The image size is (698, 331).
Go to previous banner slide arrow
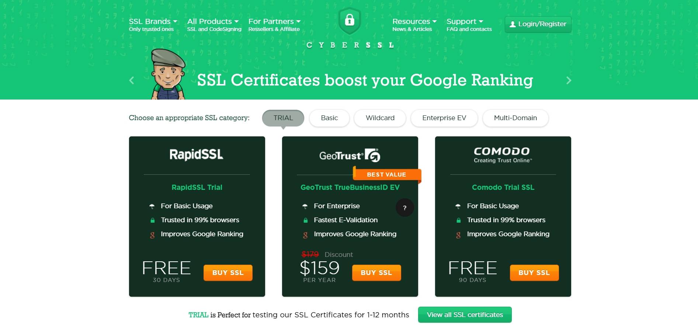click(132, 80)
